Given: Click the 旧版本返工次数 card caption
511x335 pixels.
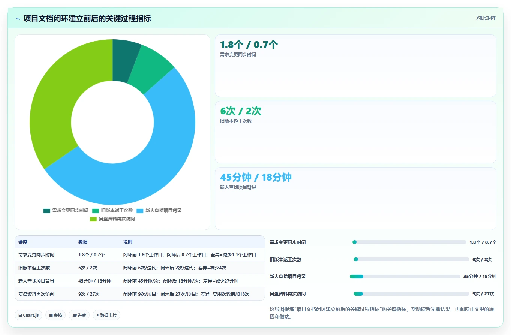Looking at the screenshot, I should pos(236,121).
